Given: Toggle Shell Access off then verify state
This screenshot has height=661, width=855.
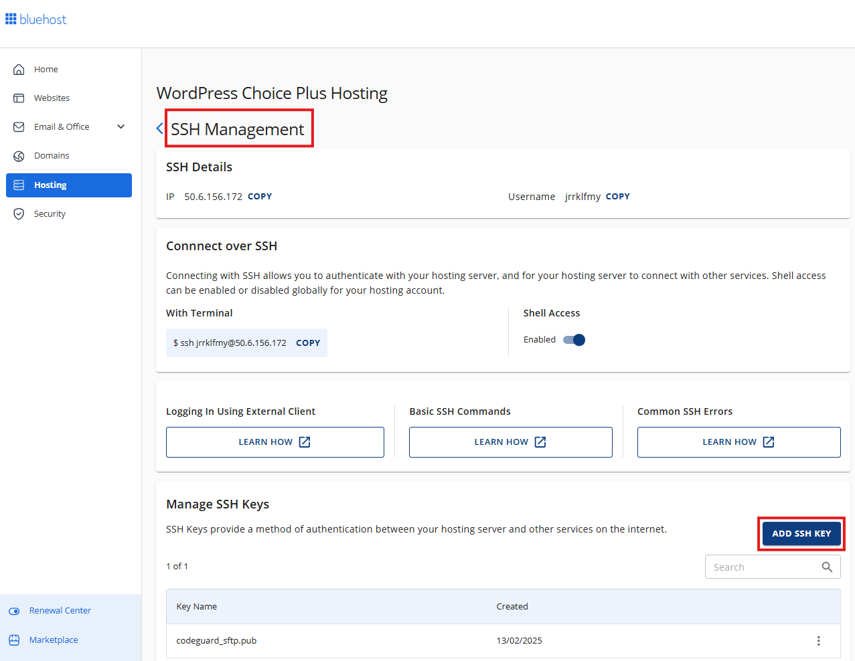Looking at the screenshot, I should coord(574,339).
